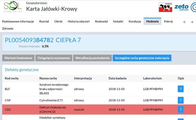Click the nosiciel interpretation in CDC row

[x=79, y=110]
